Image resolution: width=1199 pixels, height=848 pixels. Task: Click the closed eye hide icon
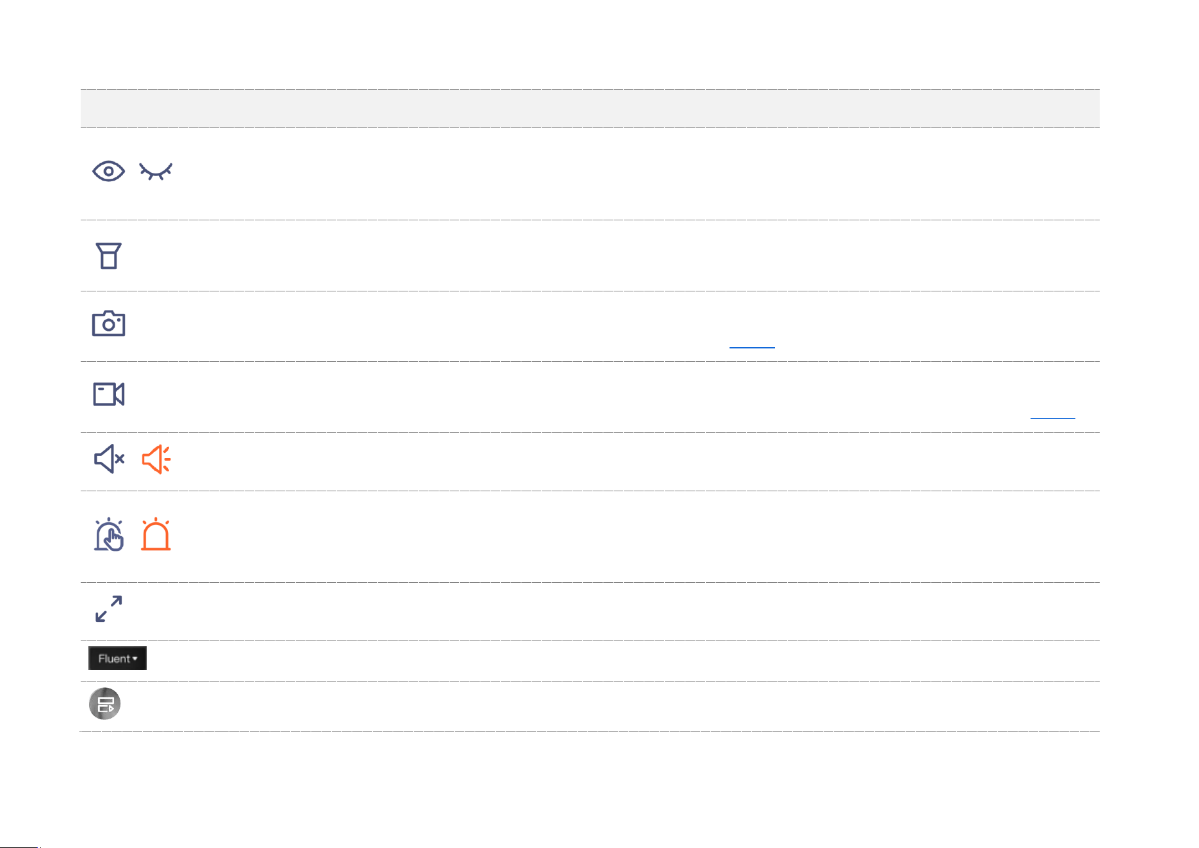[x=156, y=172]
